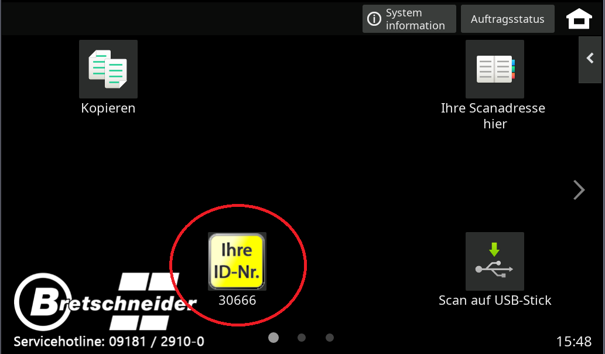Tap the 15:48 clock display
Viewport: 605px width, 354px height.
tap(573, 341)
